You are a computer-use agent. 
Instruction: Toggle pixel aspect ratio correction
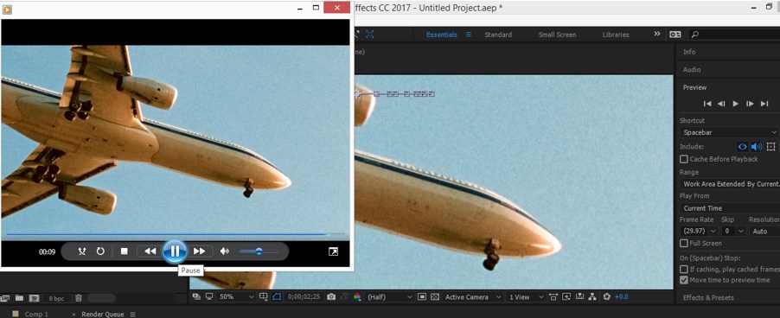click(553, 296)
